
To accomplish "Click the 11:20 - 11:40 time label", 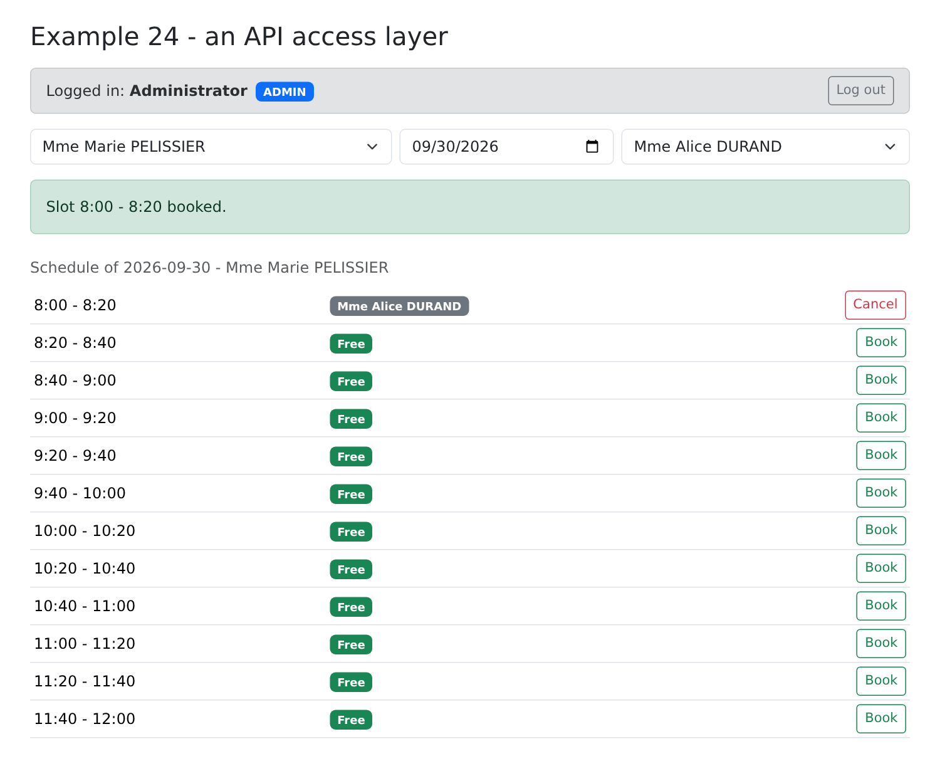I will [x=85, y=681].
